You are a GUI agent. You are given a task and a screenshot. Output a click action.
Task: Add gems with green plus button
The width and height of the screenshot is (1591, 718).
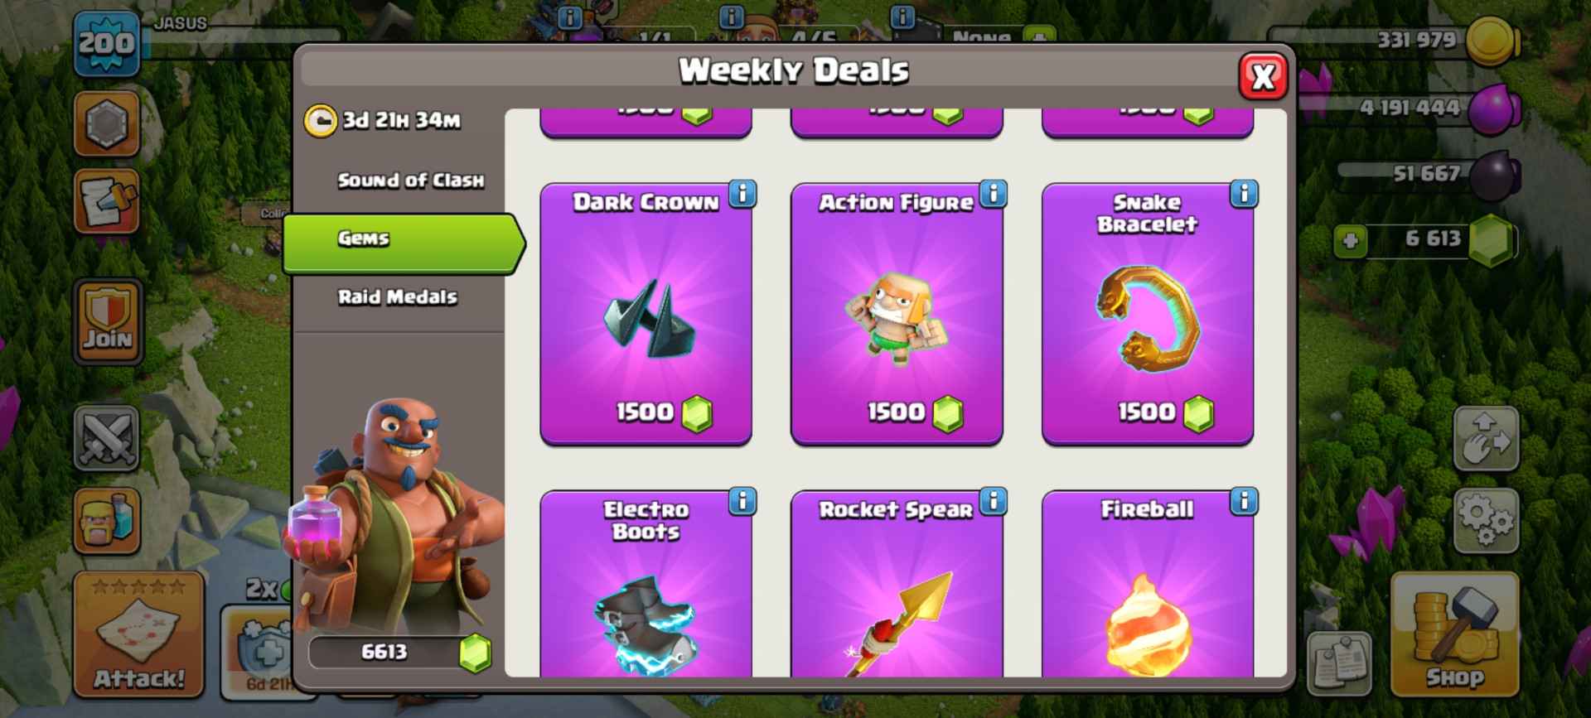coord(1350,241)
